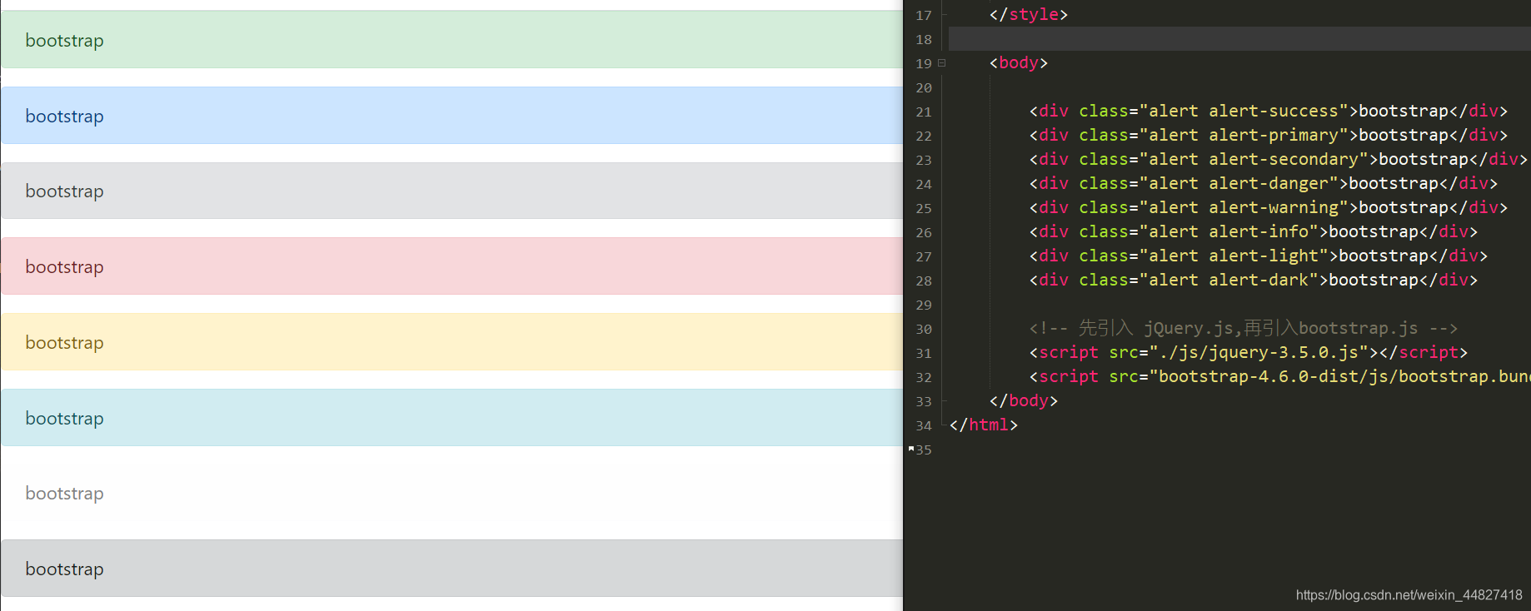1531x611 pixels.
Task: Select line number 23 in the gutter
Action: pyautogui.click(x=924, y=160)
